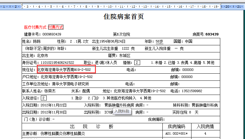This screenshot has width=245, height=139.
Task: Click contact phone 13521599982
Action: pyautogui.click(x=192, y=91)
